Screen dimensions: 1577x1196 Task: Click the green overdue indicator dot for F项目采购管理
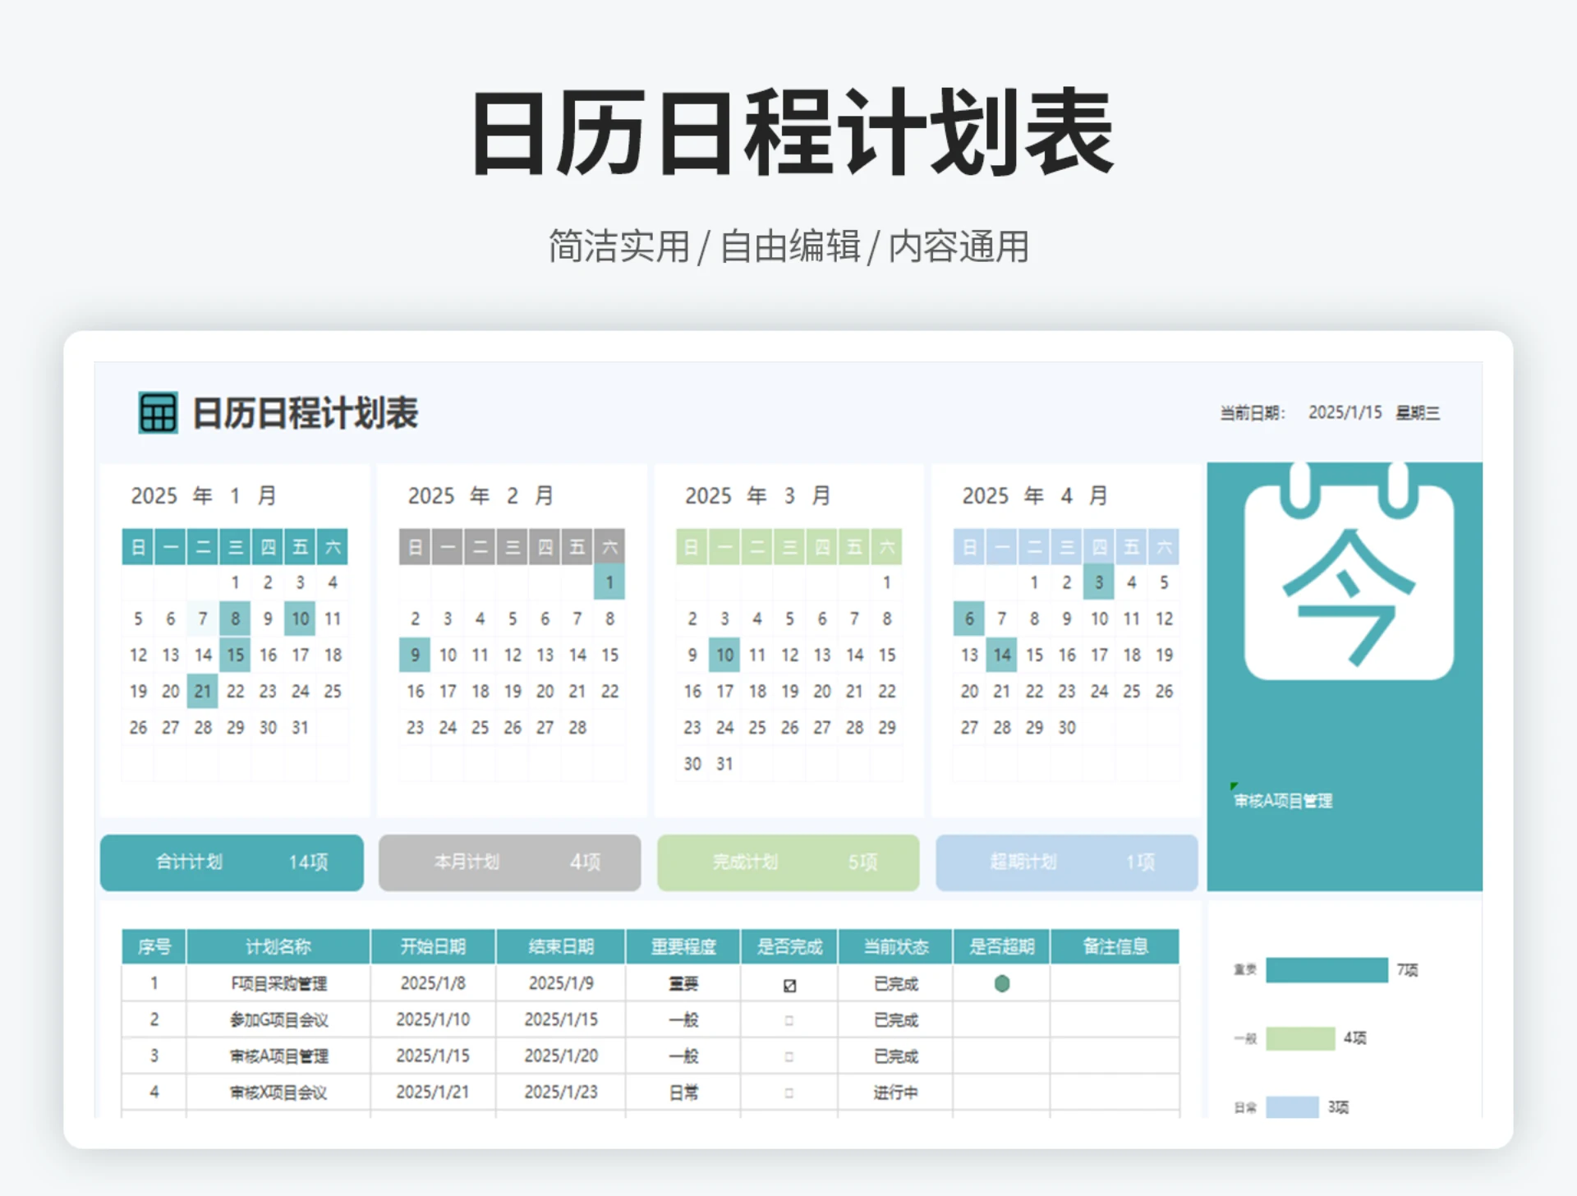tap(1001, 983)
